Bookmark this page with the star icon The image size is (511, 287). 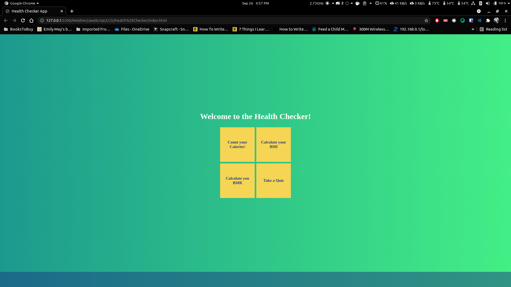(426, 20)
